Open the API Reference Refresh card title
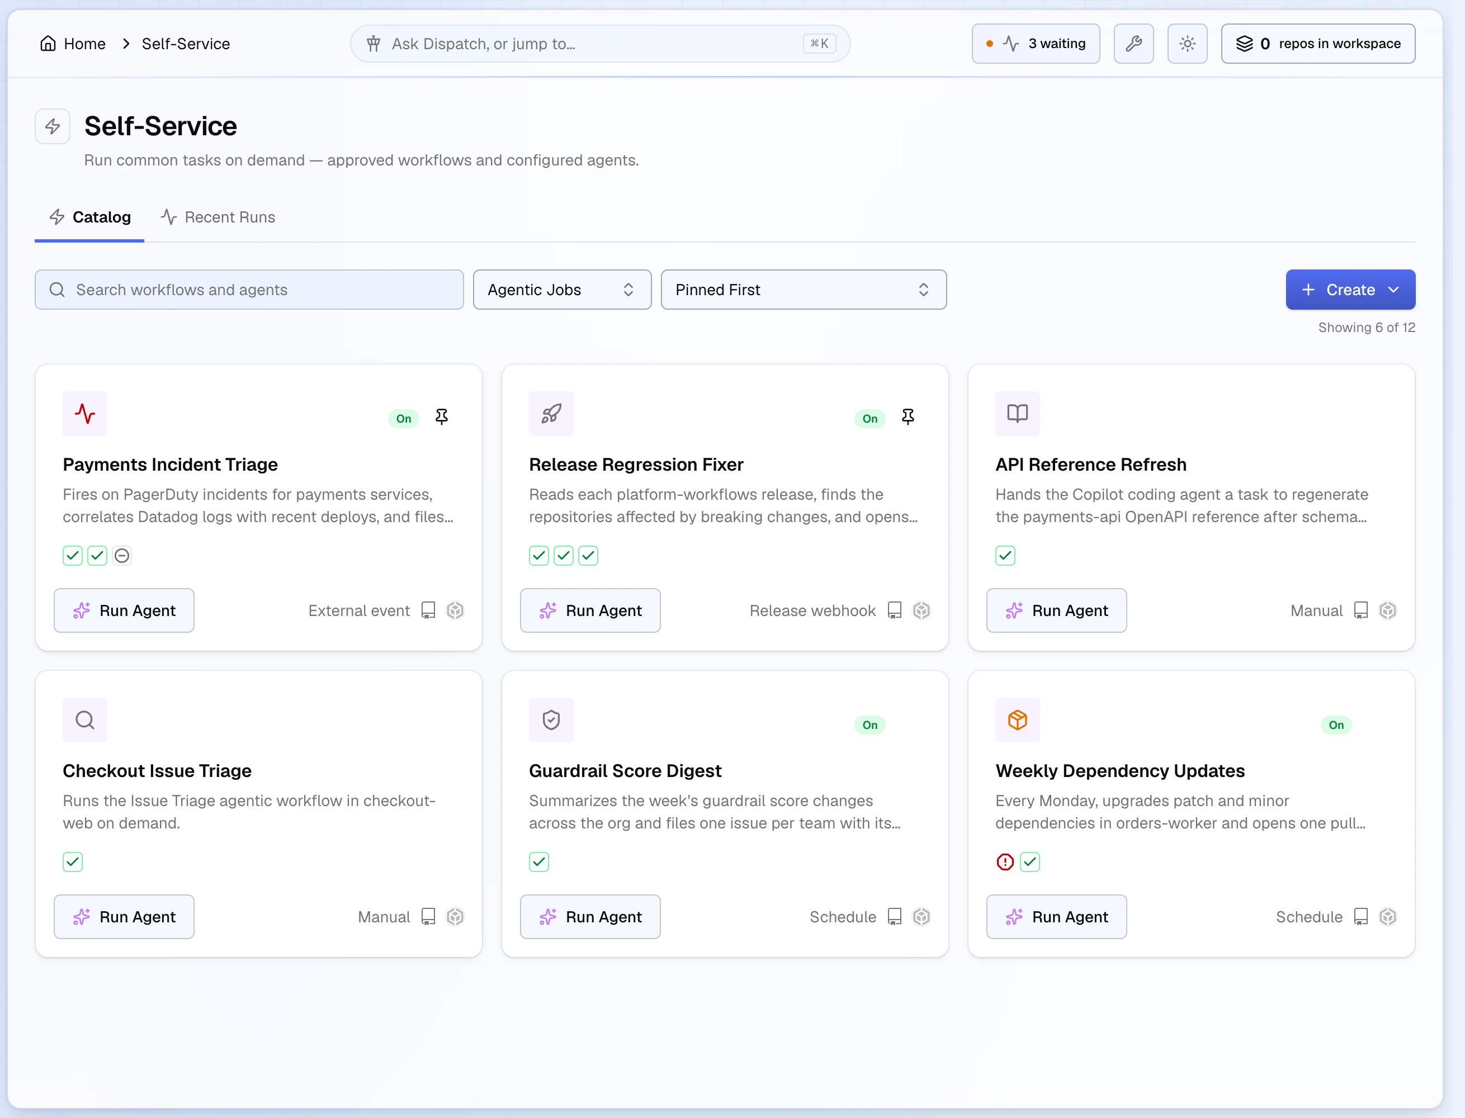 tap(1090, 465)
